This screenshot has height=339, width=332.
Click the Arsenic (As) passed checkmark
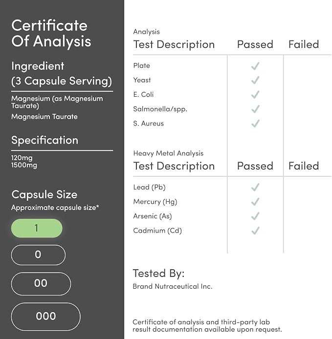point(255,216)
